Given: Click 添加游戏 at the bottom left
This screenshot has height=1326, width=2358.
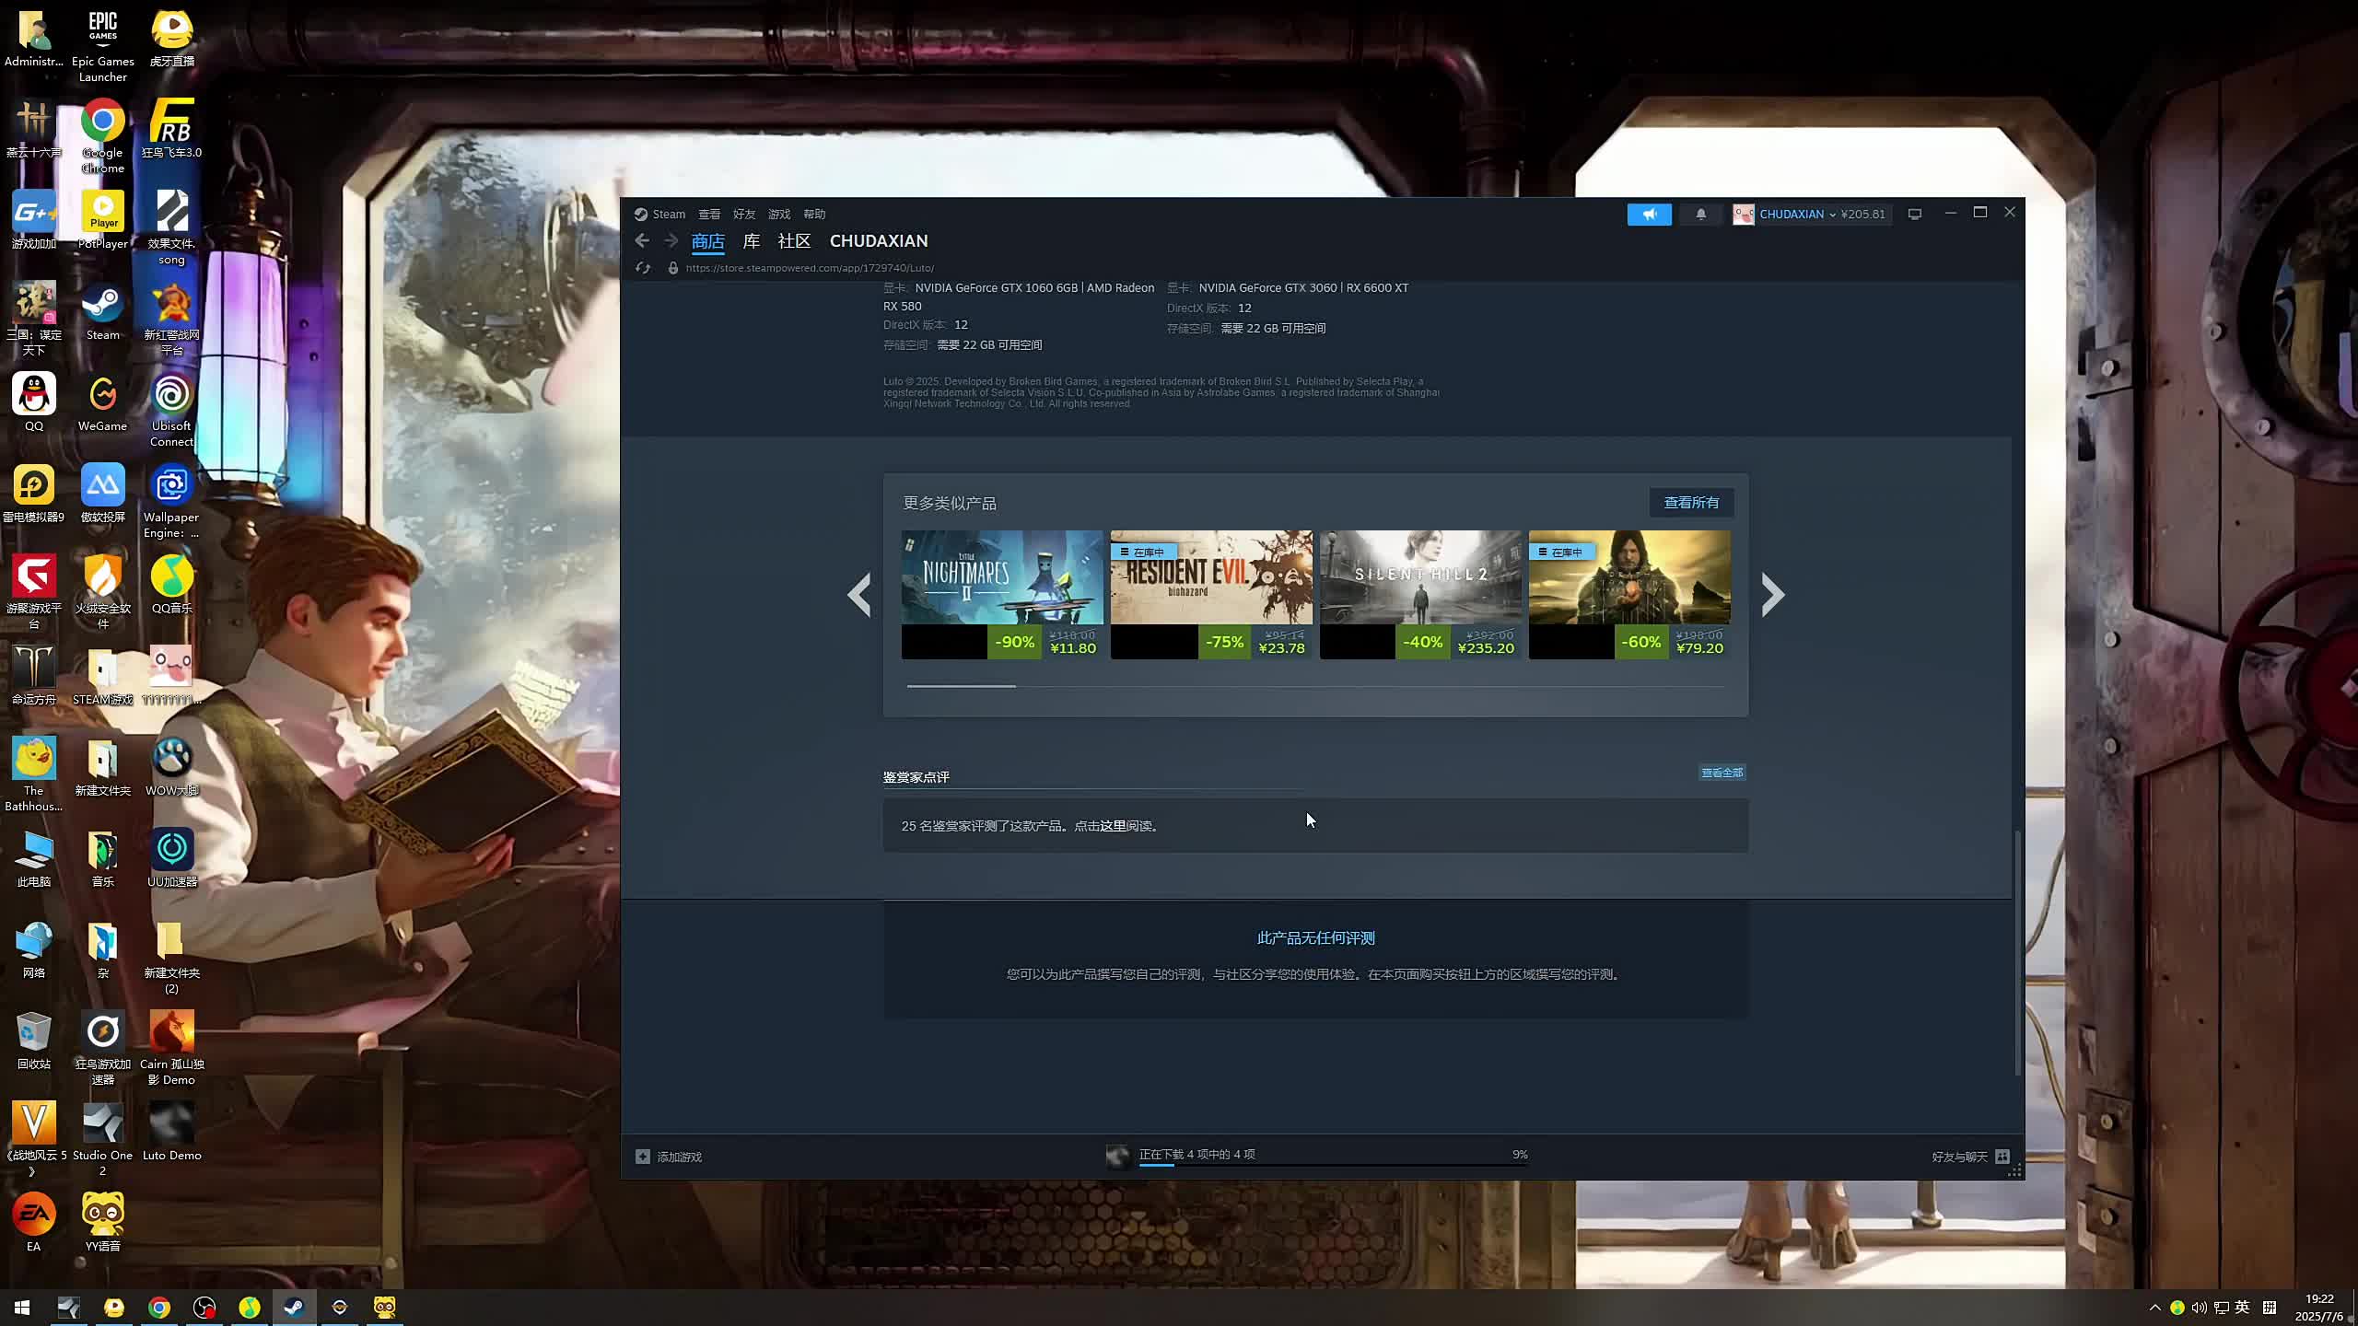Looking at the screenshot, I should pos(680,1157).
